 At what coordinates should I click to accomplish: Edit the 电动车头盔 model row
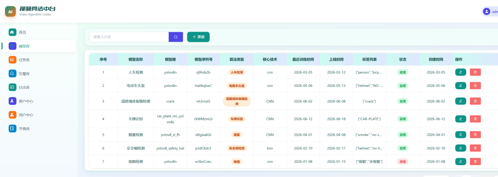click(x=461, y=86)
